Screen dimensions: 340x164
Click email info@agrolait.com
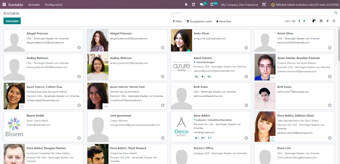pyautogui.click(x=204, y=132)
